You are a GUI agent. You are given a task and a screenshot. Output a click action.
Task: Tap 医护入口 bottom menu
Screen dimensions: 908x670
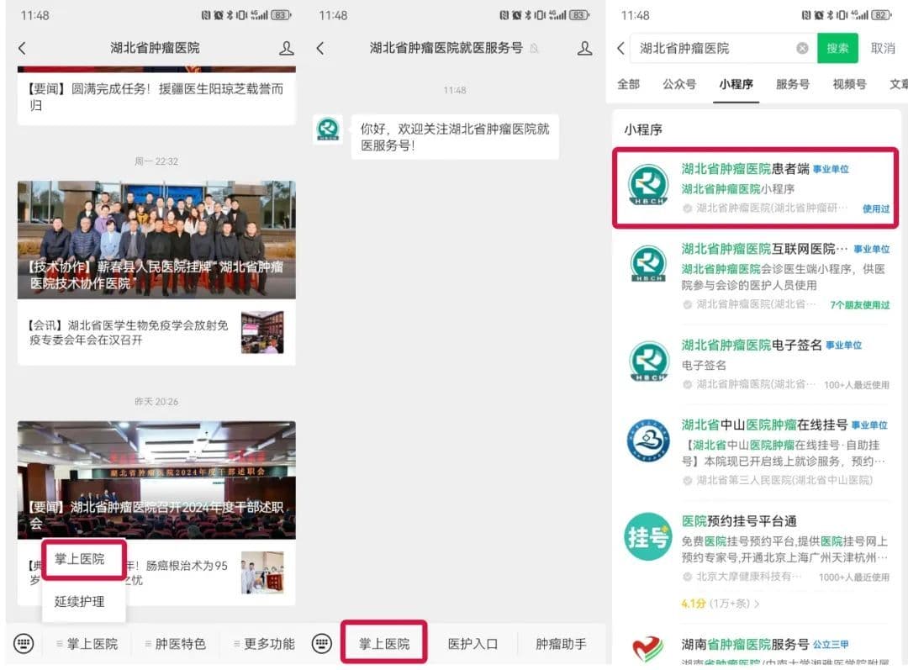click(472, 643)
